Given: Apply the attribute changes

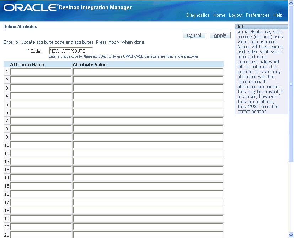Looking at the screenshot, I should pos(220,35).
